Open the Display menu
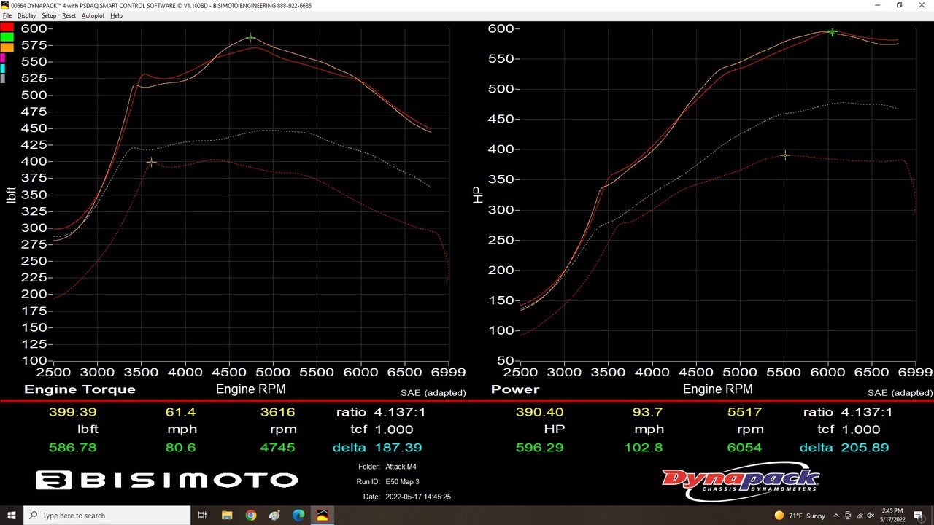Image resolution: width=934 pixels, height=525 pixels. 26,15
